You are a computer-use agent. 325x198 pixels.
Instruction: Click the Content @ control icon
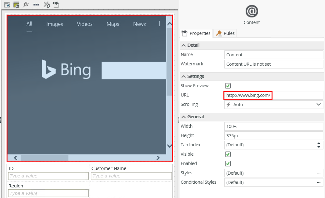point(252,11)
